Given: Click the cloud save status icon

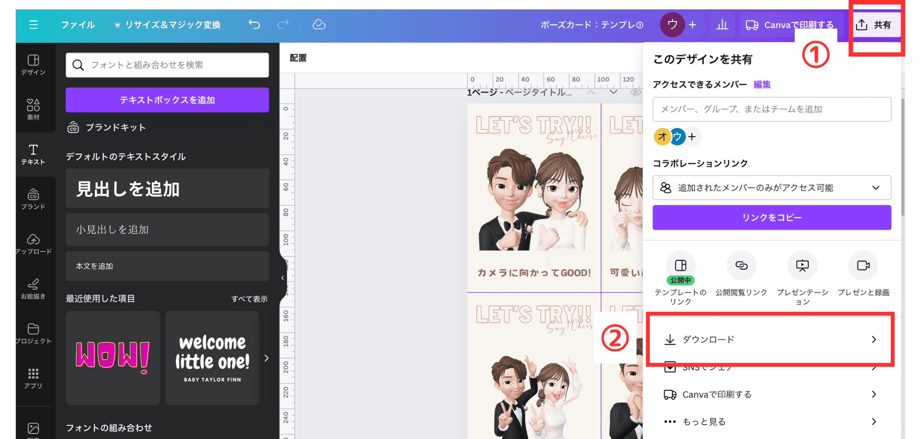Looking at the screenshot, I should pos(319,25).
